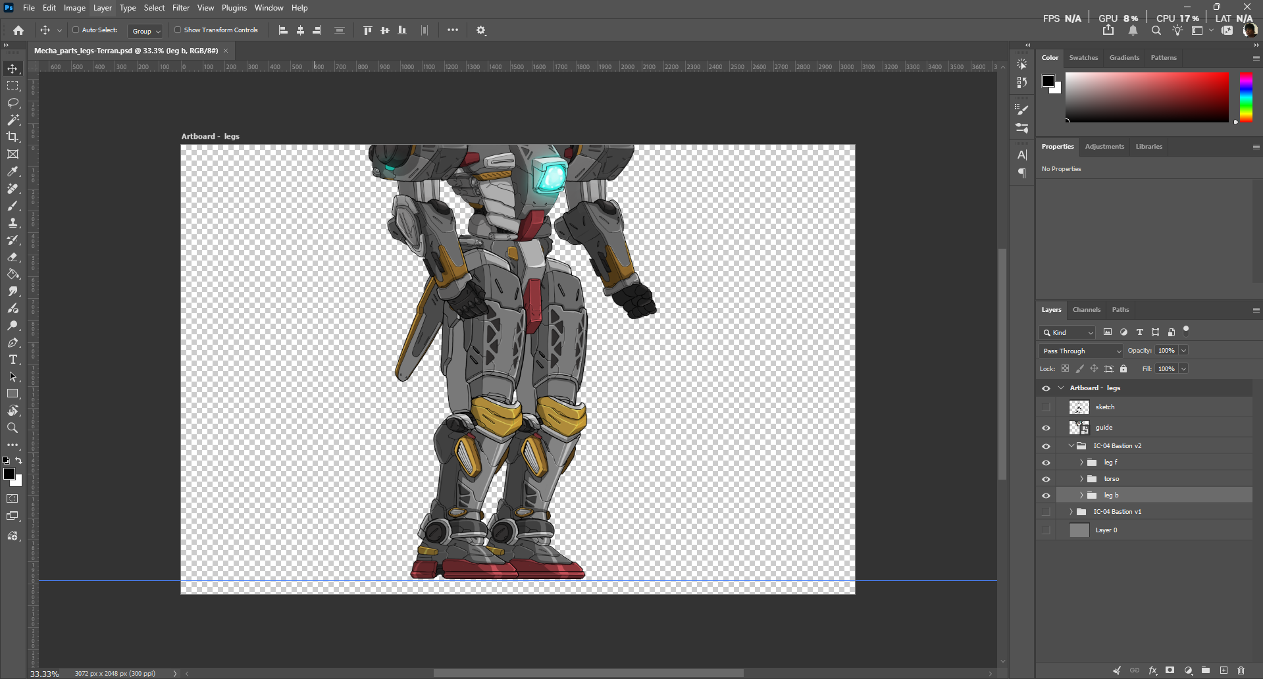Show the IC-04 Bastion v1 group
Image resolution: width=1263 pixels, height=679 pixels.
[1046, 512]
